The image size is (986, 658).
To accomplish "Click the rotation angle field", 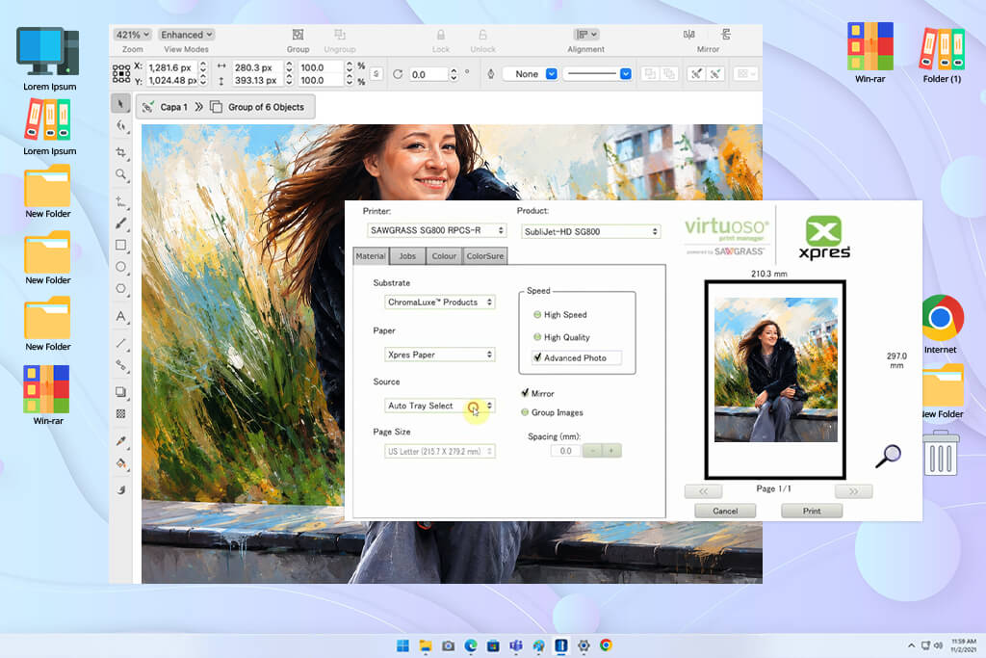I will coord(428,74).
